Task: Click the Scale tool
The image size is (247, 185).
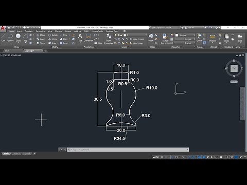Action: [x=52, y=43]
